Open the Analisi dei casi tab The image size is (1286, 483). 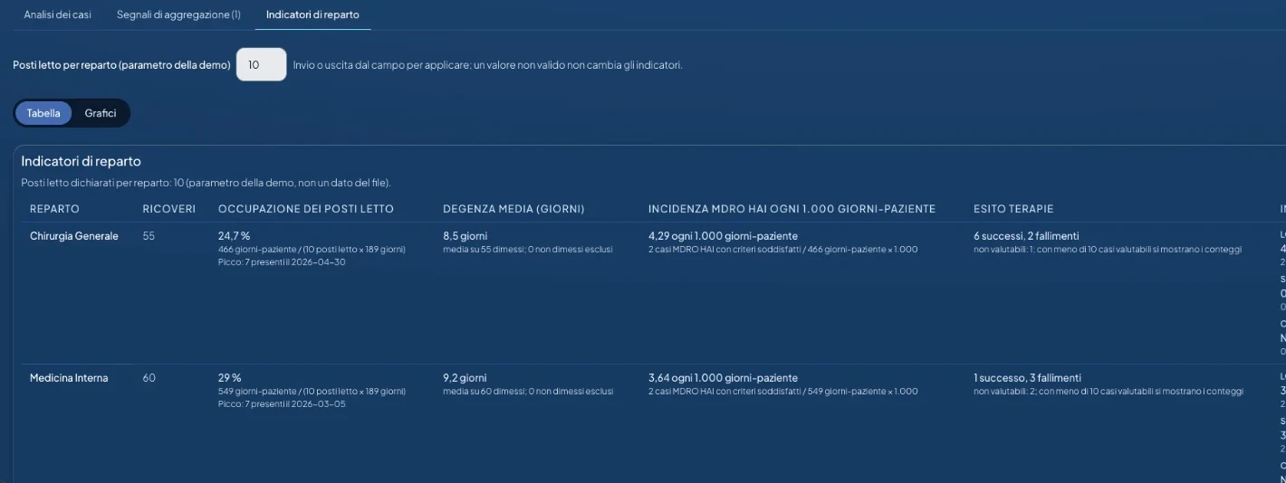pyautogui.click(x=58, y=15)
